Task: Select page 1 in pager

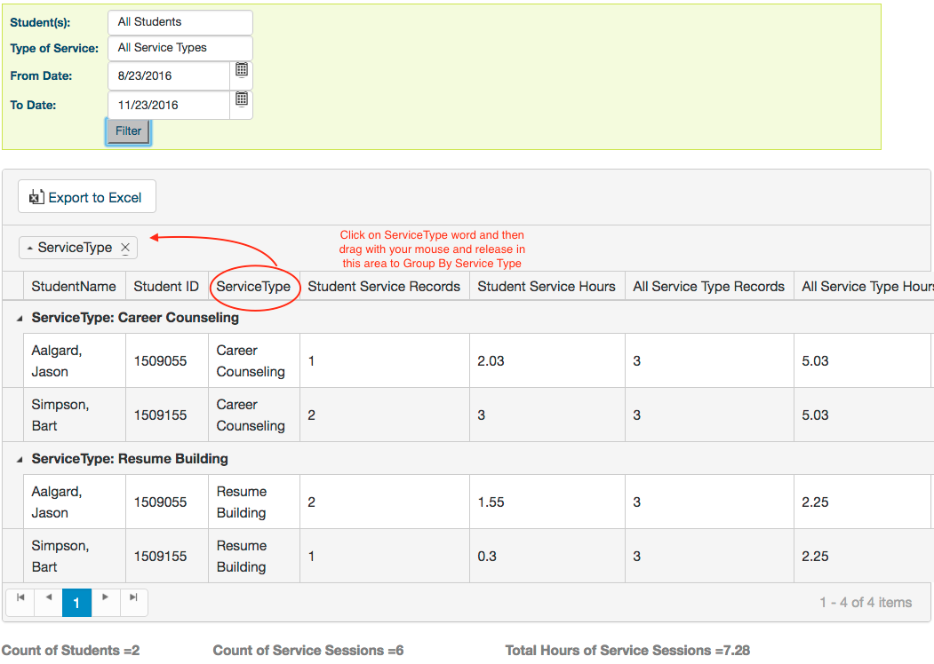Action: coord(76,603)
